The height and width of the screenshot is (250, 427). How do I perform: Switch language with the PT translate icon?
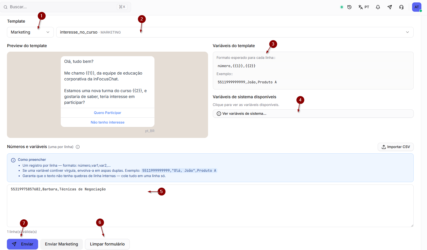click(x=364, y=7)
